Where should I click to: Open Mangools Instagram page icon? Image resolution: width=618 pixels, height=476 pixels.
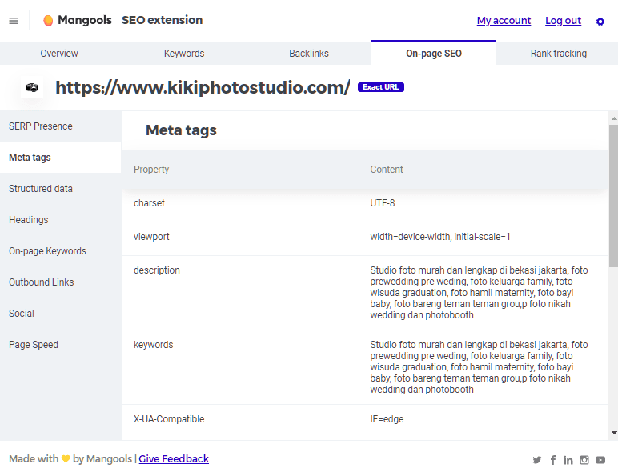pyautogui.click(x=584, y=460)
